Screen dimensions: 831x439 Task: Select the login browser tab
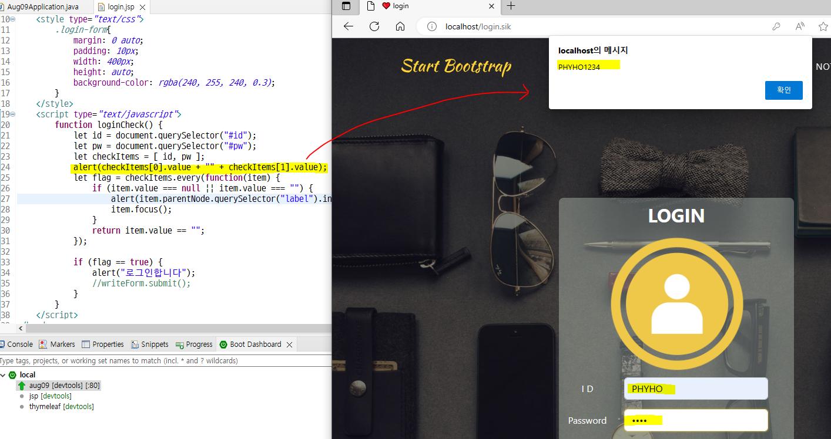429,6
